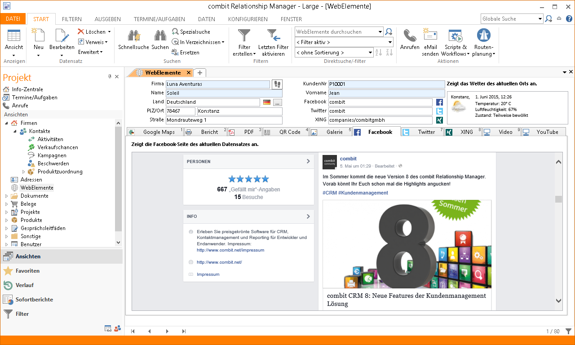This screenshot has width=575, height=345.
Task: Open the Galerie tab
Action: pyautogui.click(x=331, y=132)
